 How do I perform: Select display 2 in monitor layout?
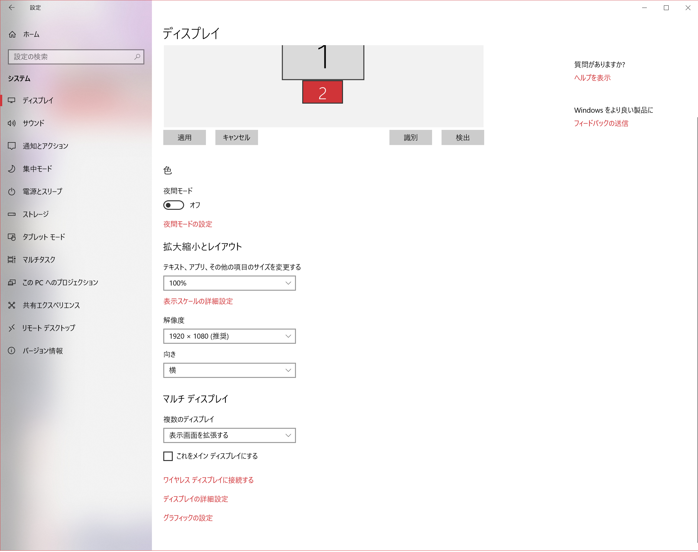pyautogui.click(x=322, y=93)
